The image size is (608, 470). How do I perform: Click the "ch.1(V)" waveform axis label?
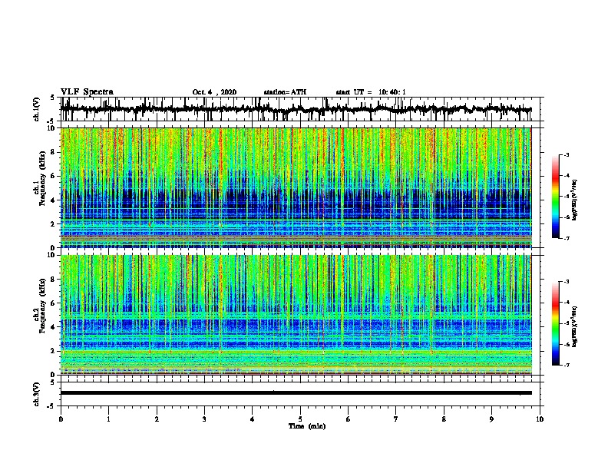click(37, 109)
